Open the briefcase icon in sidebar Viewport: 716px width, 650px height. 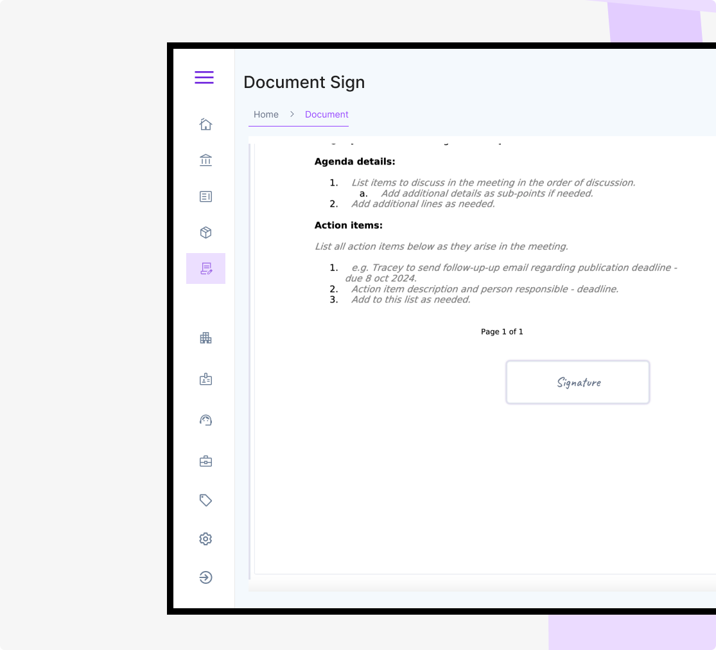point(205,461)
